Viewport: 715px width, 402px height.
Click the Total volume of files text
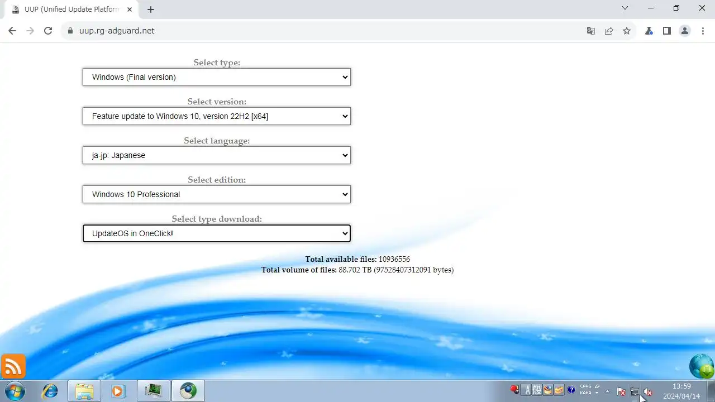(x=357, y=270)
